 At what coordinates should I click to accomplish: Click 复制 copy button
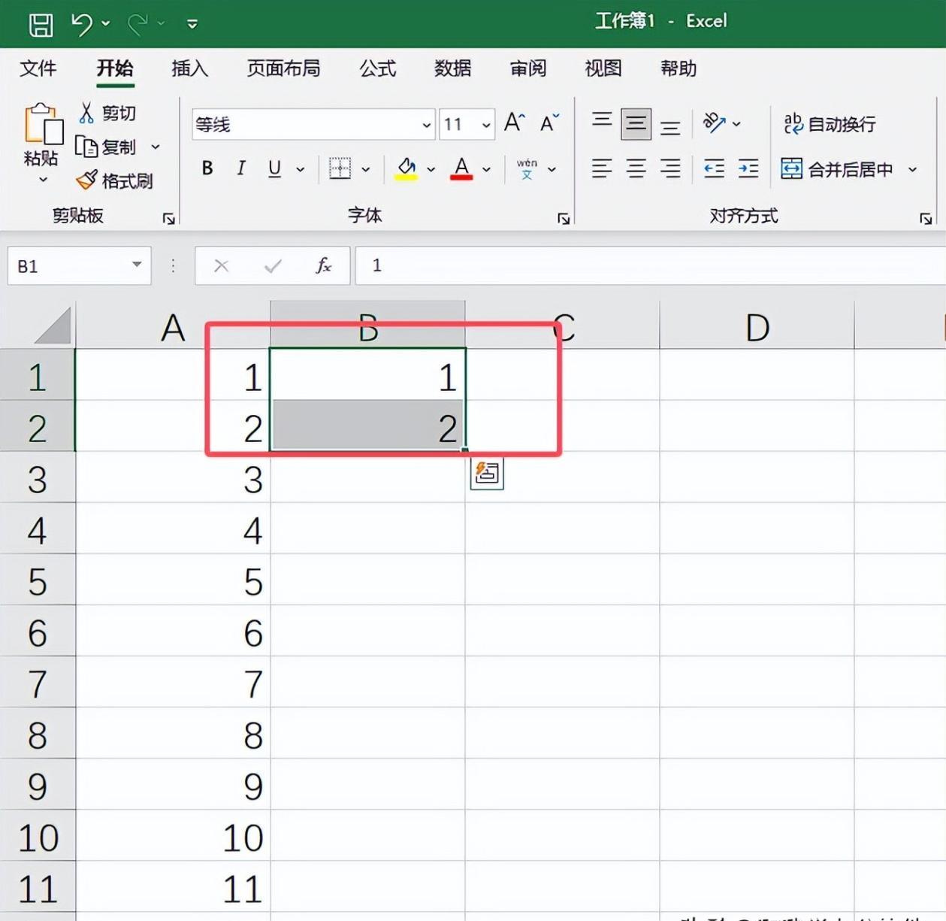(x=107, y=147)
